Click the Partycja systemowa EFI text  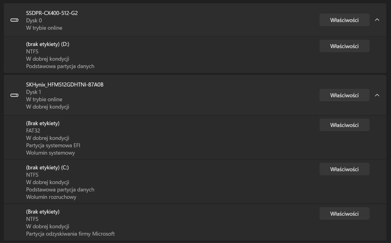click(53, 146)
